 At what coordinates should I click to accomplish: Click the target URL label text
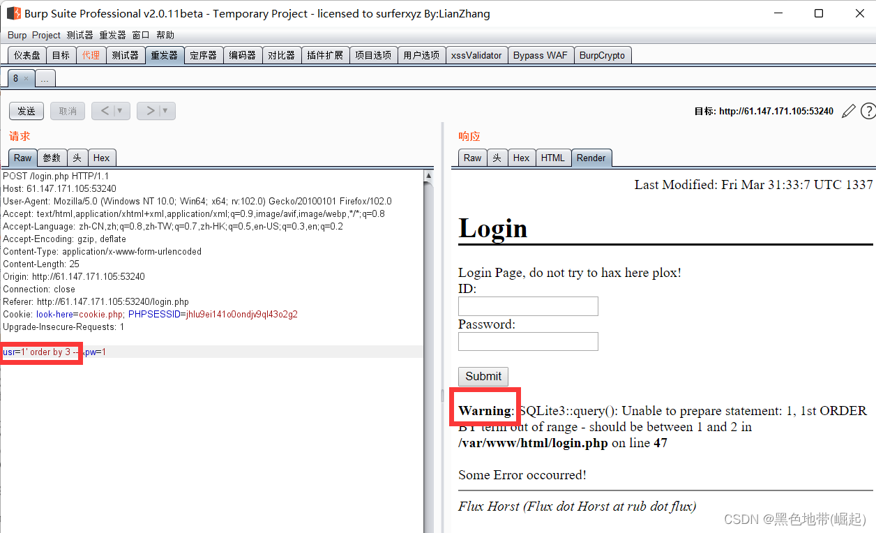click(x=764, y=111)
